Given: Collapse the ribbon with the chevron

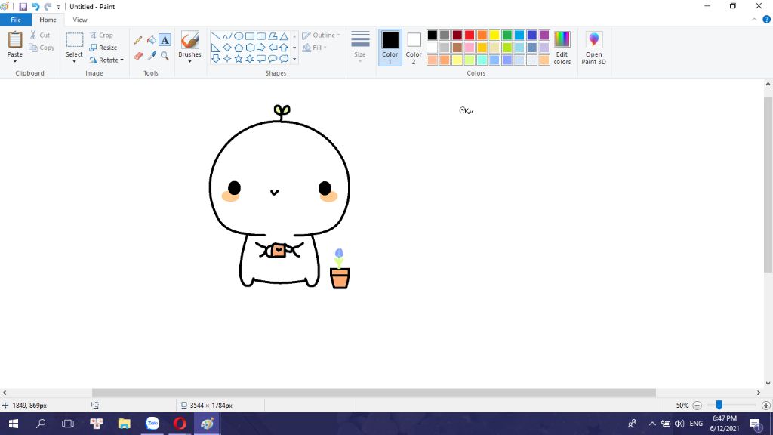Looking at the screenshot, I should click(x=754, y=20).
